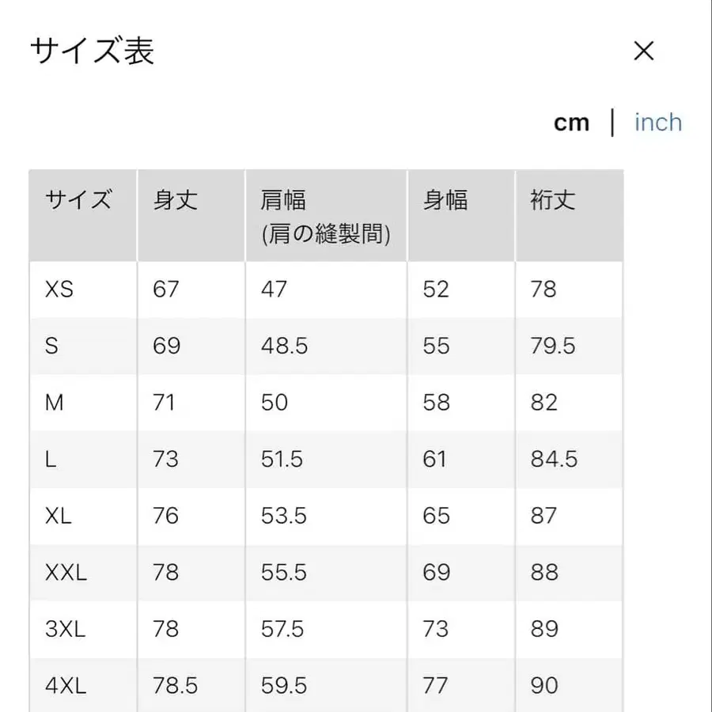Select the XS size row

(59, 290)
